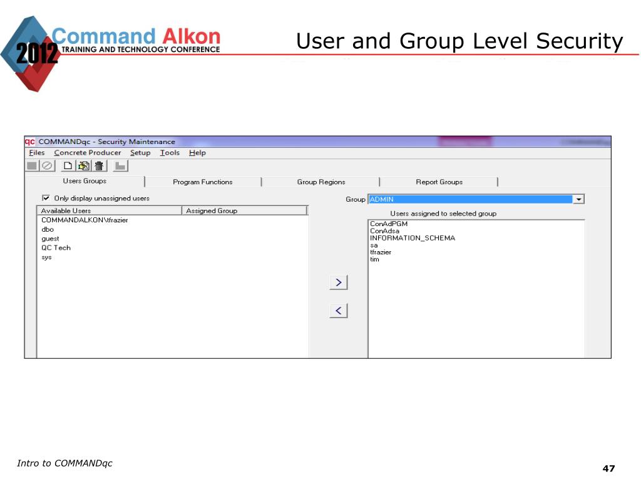The height and width of the screenshot is (481, 641).
Task: Select dbo in available users list
Action: point(48,229)
